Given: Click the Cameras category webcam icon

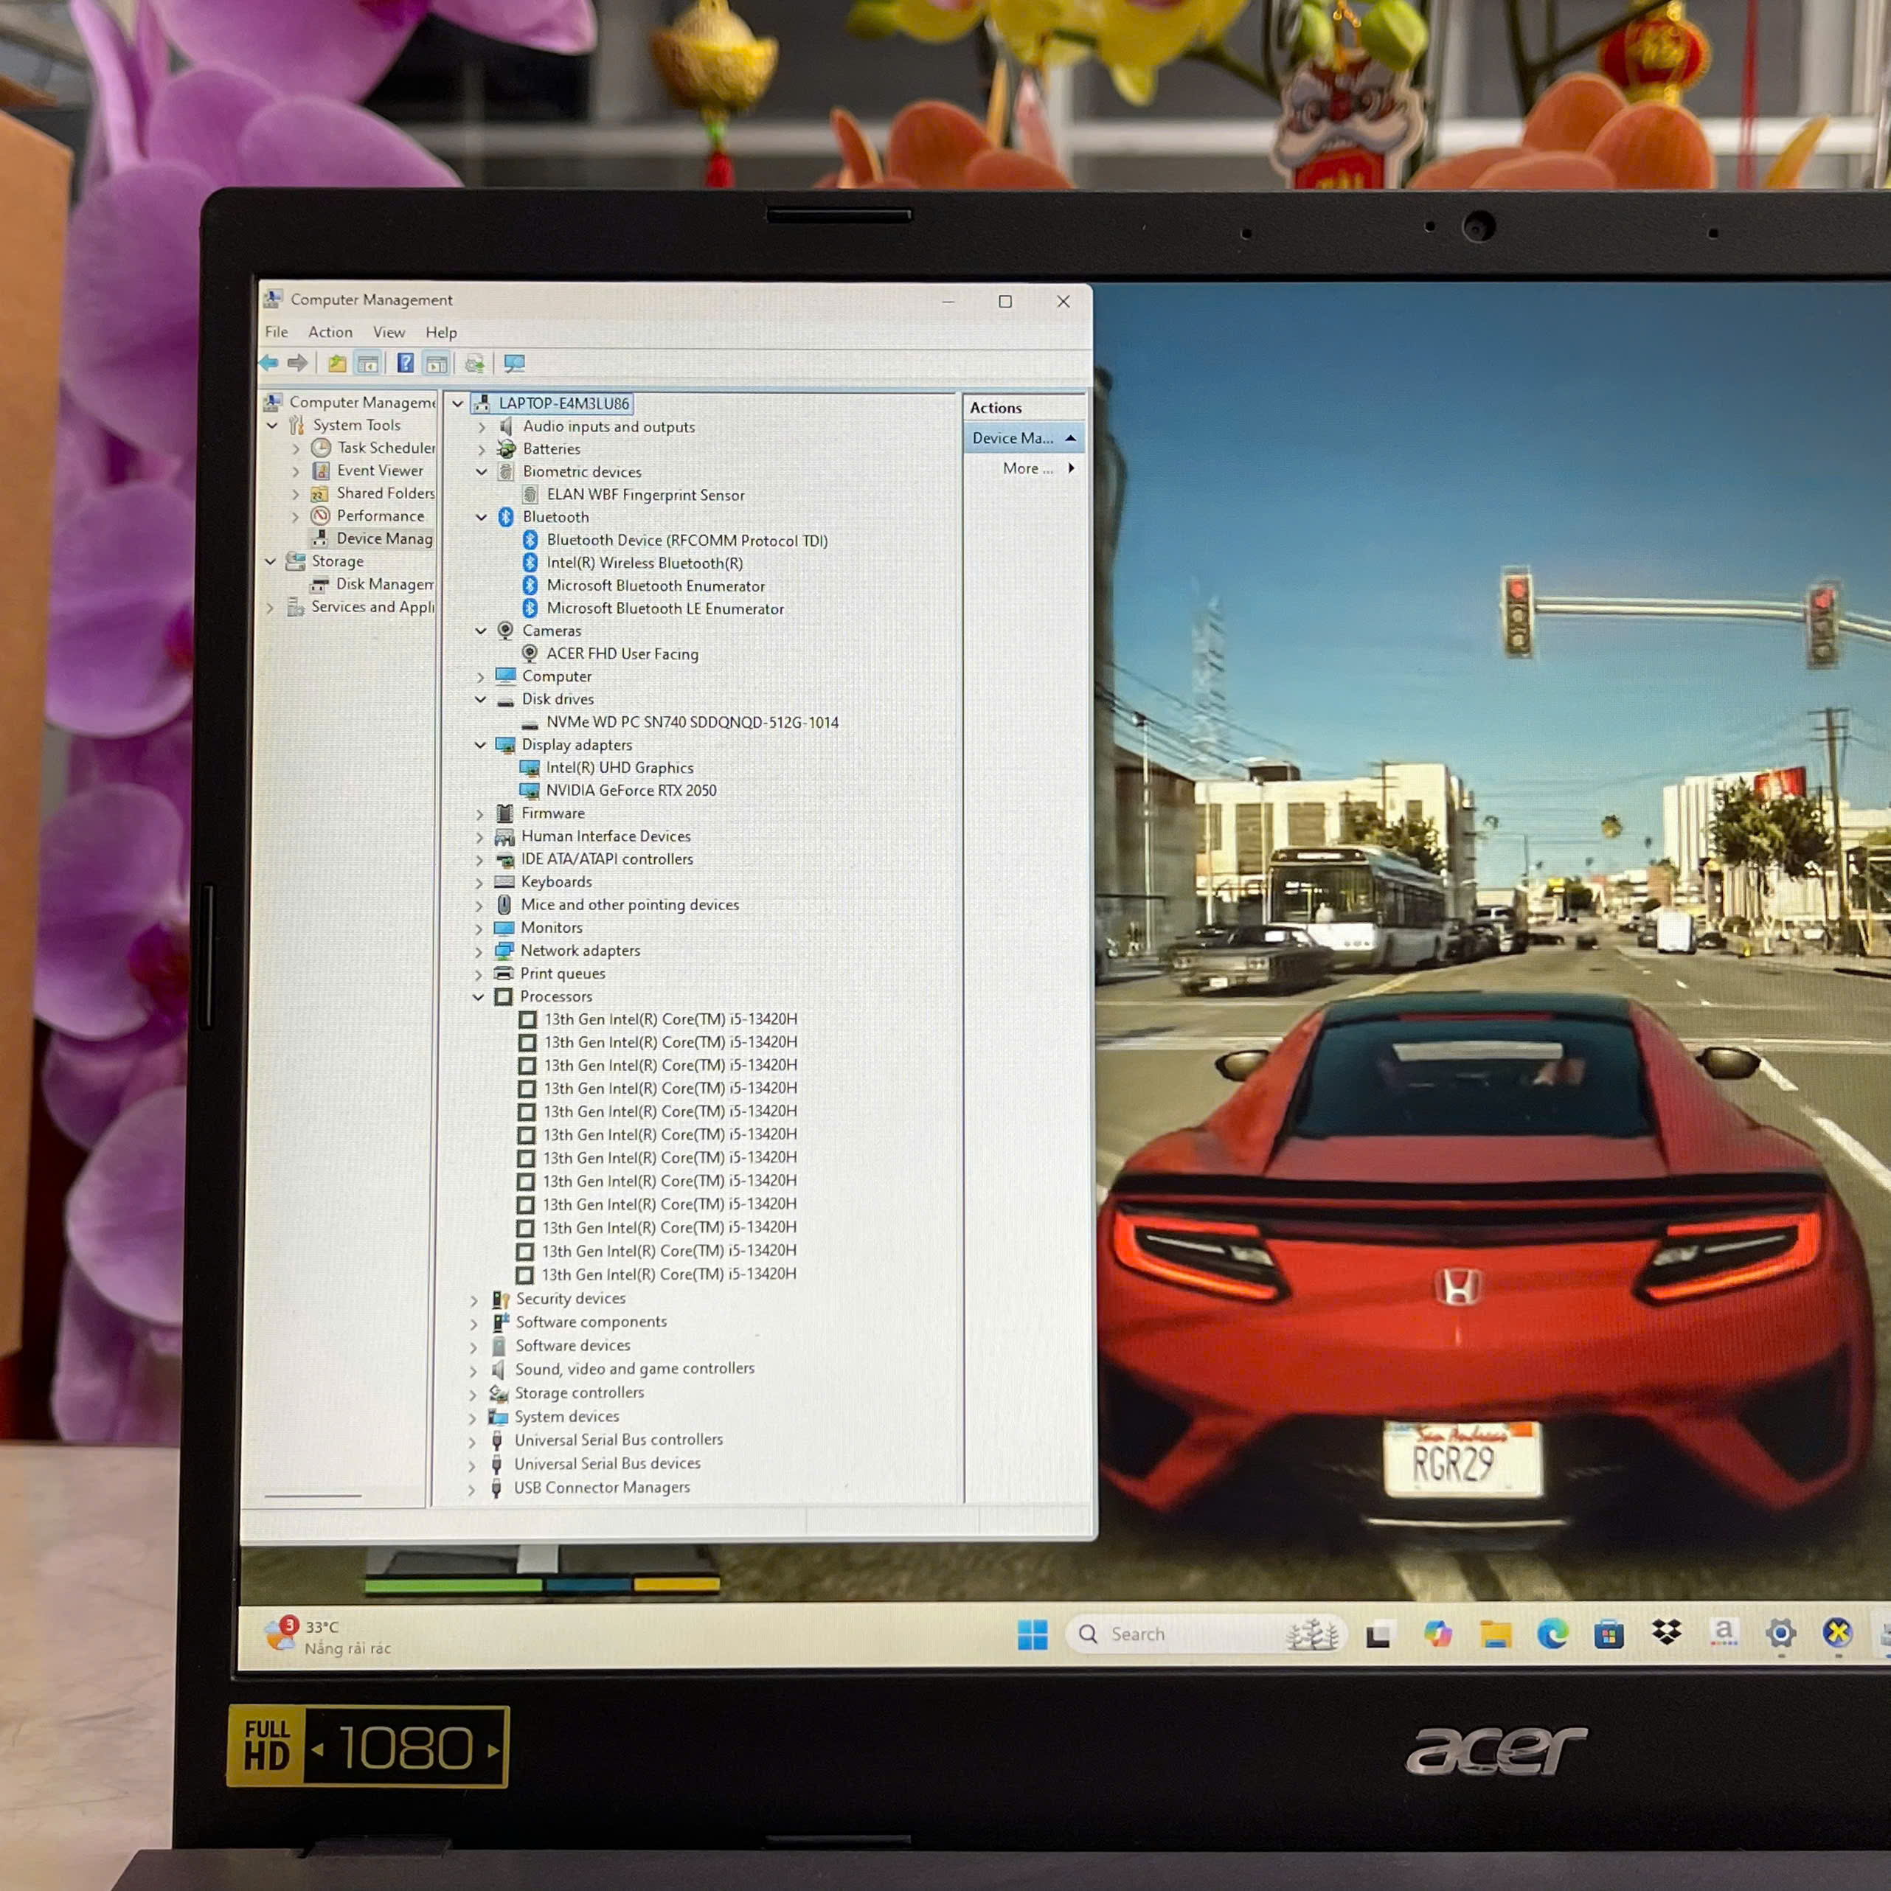Looking at the screenshot, I should point(505,631).
